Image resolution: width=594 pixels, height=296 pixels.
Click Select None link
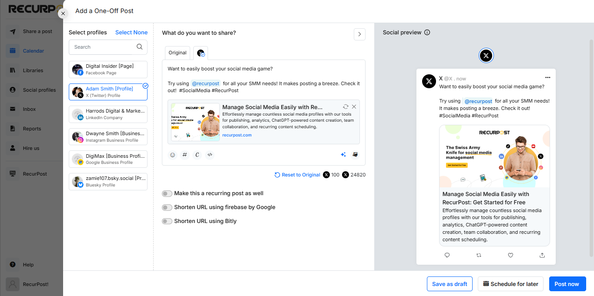coord(131,33)
